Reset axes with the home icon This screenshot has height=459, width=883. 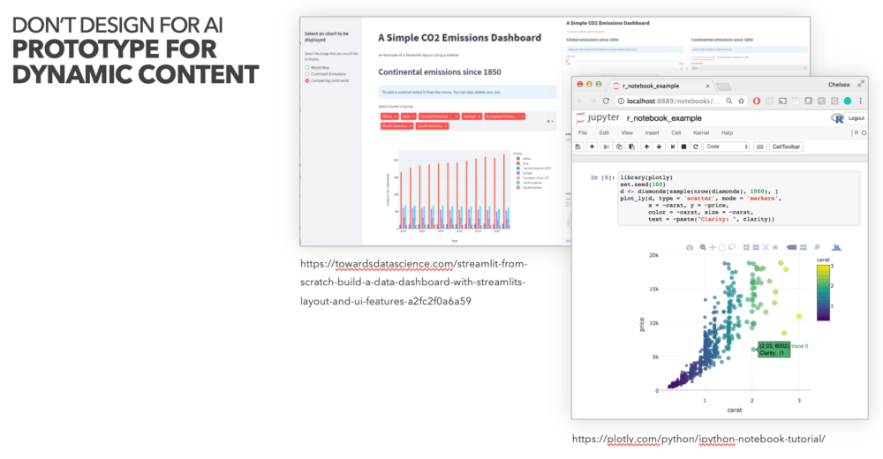(775, 247)
